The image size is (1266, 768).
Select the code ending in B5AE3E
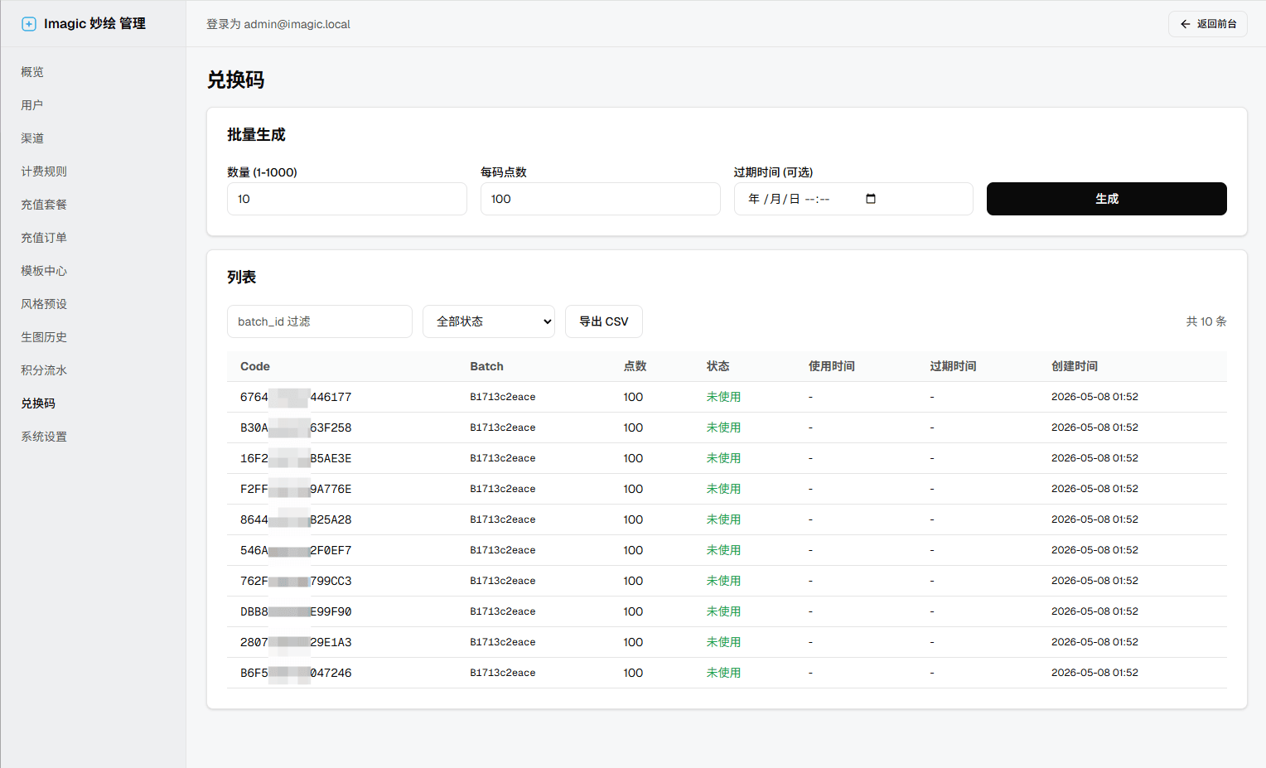point(296,458)
